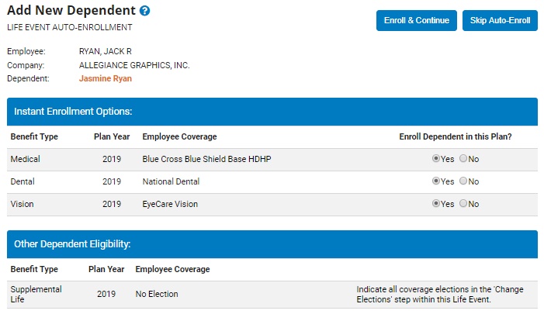The height and width of the screenshot is (314, 544).
Task: Select No for Medical plan enrollment
Action: 464,159
